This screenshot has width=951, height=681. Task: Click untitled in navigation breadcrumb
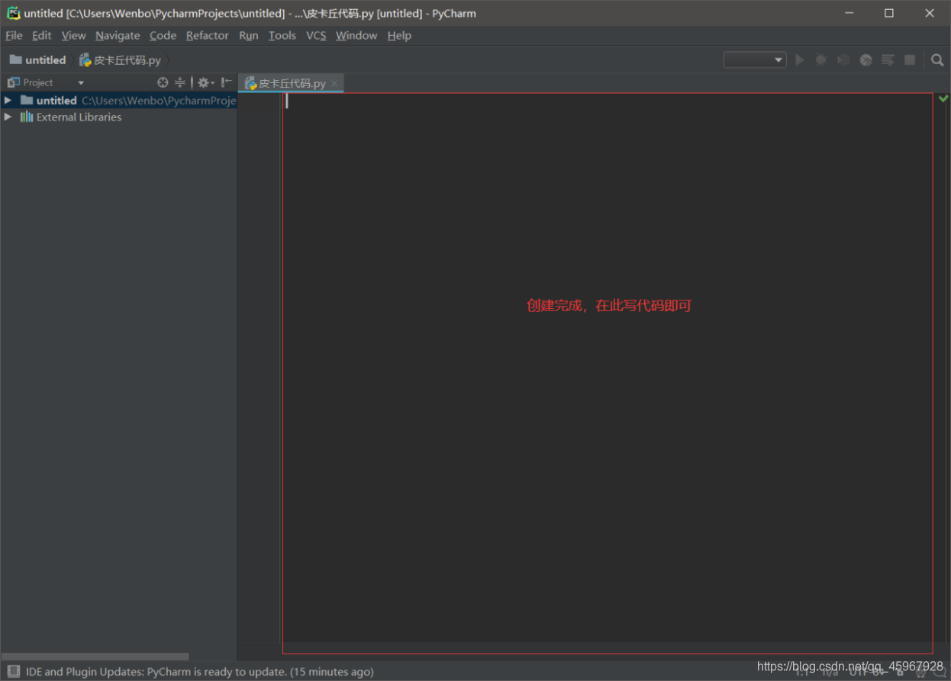point(45,60)
